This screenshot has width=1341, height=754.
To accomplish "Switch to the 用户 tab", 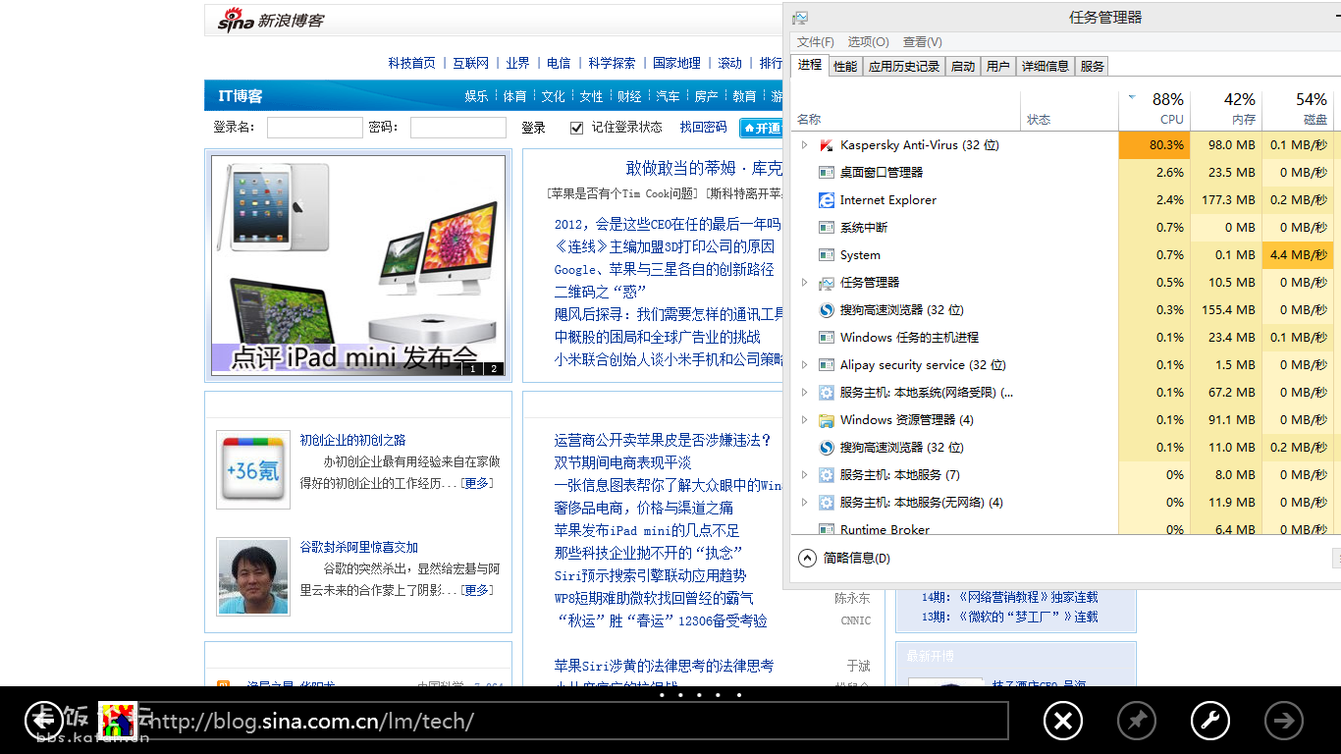I will coord(997,67).
